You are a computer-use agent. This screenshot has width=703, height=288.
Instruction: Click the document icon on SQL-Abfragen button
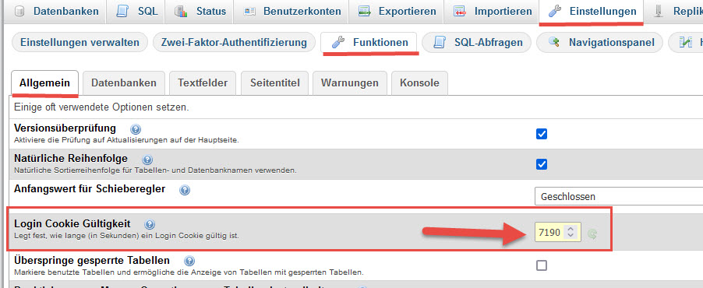440,43
